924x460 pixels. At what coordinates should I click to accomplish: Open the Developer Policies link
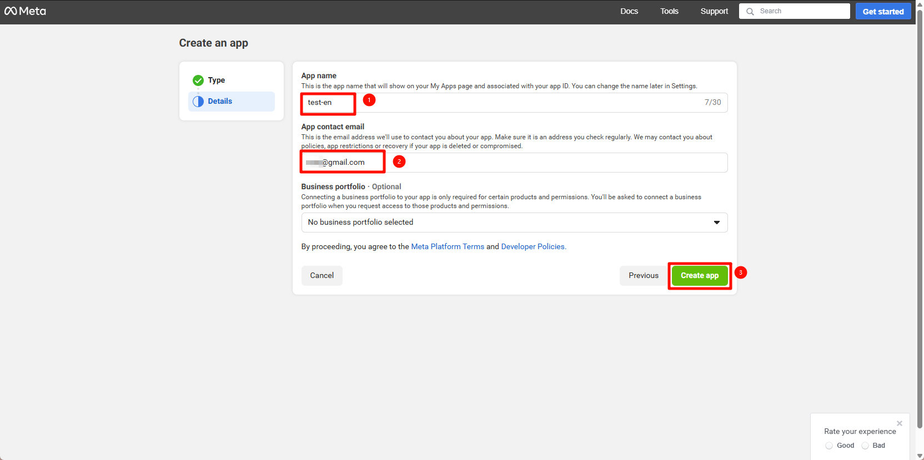click(533, 247)
